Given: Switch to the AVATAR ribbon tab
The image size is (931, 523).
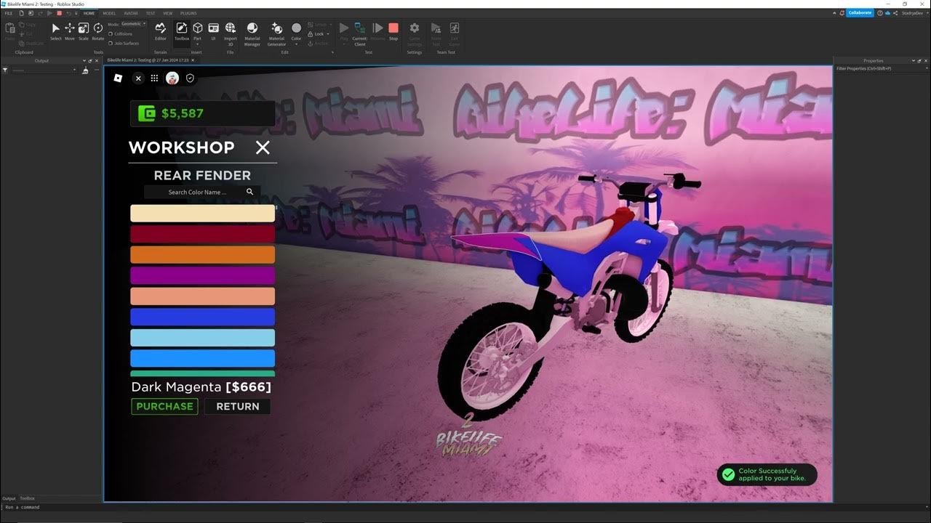Looking at the screenshot, I should pos(131,13).
